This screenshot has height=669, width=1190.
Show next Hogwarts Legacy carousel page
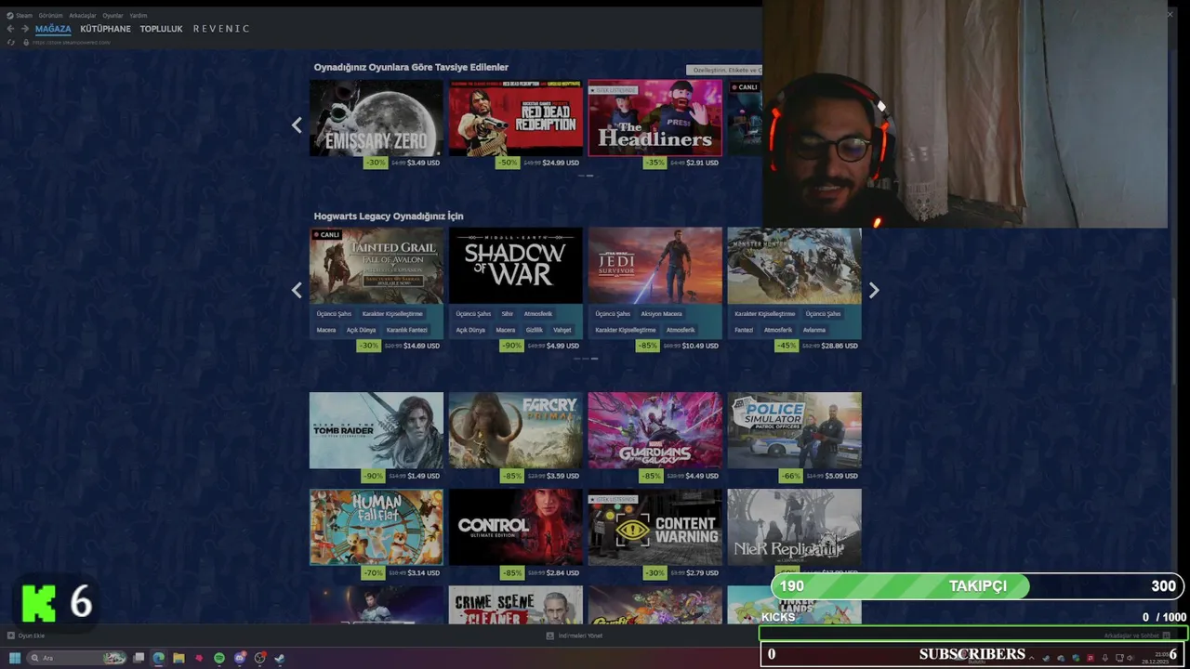874,290
